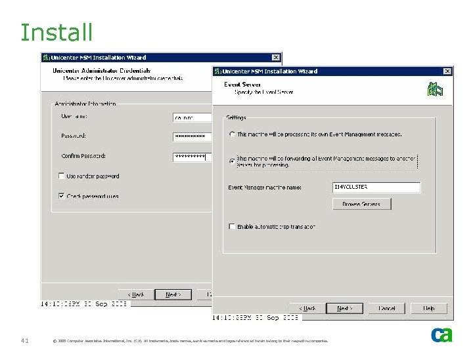Image resolution: width=473 pixels, height=354 pixels.
Task: Click the Event Manager machine name field
Action: [x=376, y=187]
